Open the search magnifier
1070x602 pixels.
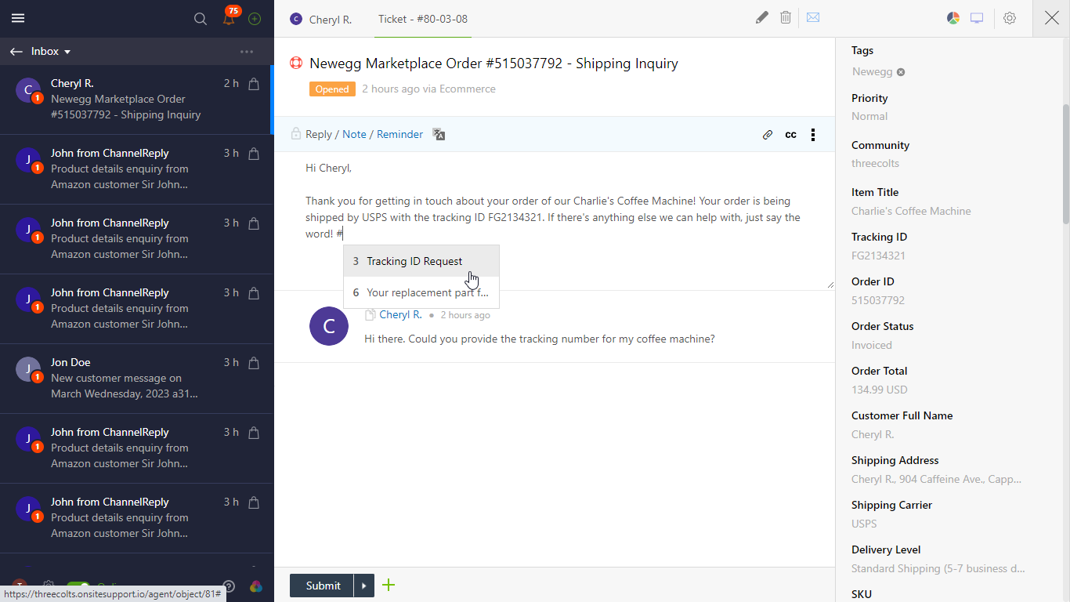click(x=201, y=19)
